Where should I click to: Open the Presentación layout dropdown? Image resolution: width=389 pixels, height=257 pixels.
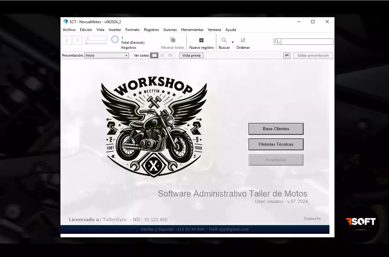[107, 55]
